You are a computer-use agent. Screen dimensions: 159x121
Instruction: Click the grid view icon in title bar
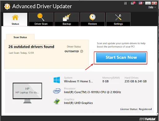pos(125,3)
